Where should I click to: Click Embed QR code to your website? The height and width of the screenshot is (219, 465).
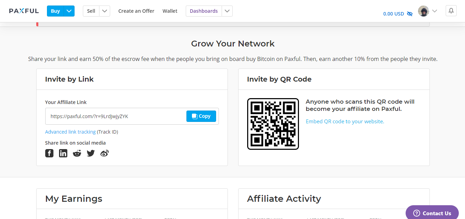point(345,122)
